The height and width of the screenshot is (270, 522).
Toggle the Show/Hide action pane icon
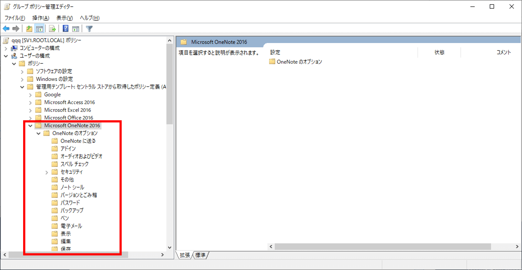click(x=76, y=29)
